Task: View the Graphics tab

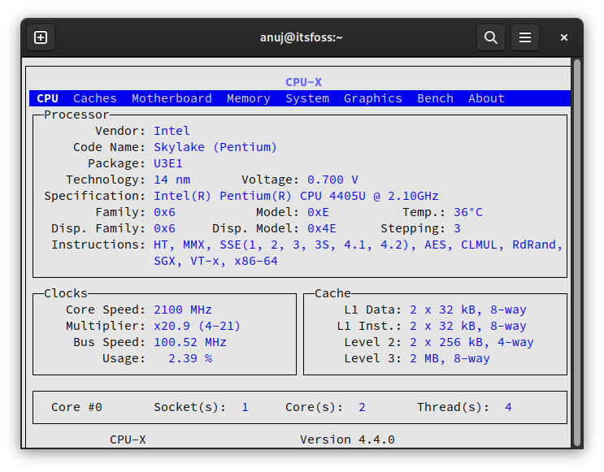Action: (x=372, y=98)
